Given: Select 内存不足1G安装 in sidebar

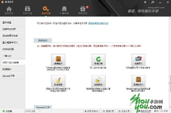Looking at the screenshot, I should tap(13, 62).
